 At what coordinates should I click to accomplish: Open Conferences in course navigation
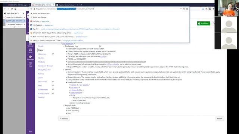pos(43,89)
